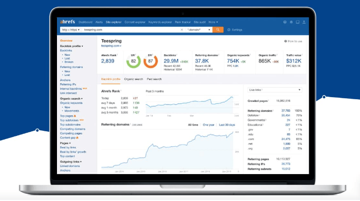Screen dimensions: 360x201
Task: Click the orange search magnifier button
Action: tap(218, 30)
